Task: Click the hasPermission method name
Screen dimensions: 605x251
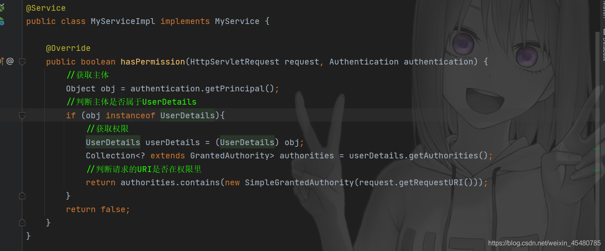Action: [153, 62]
